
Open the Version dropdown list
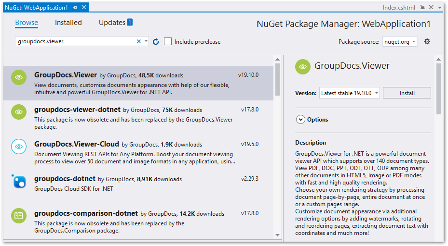pos(350,93)
